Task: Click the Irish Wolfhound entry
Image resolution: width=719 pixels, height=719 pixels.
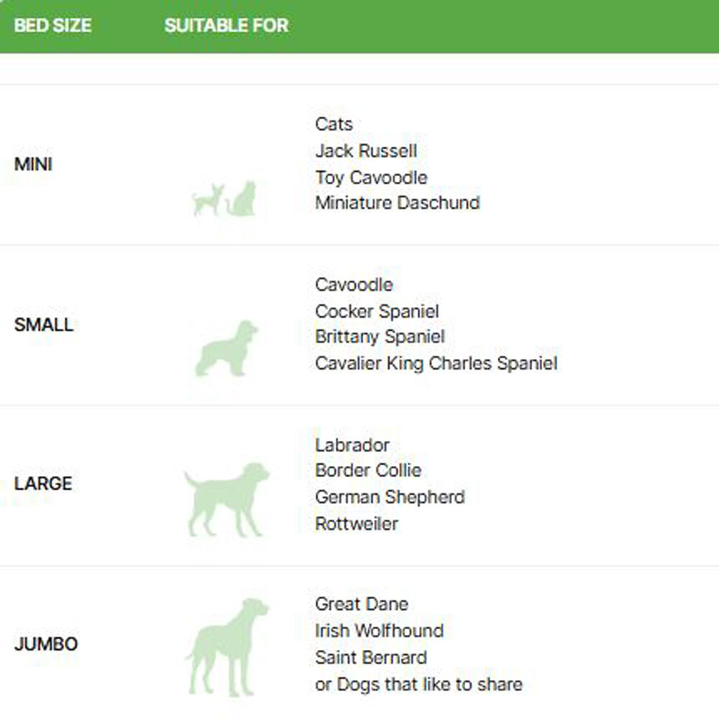Action: tap(379, 631)
